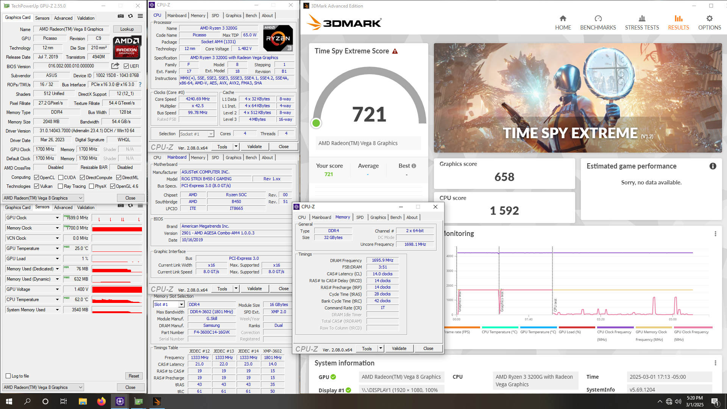727x409 pixels.
Task: Open Tools dropdown arrow in CPU-Z CPU window
Action: pyautogui.click(x=236, y=147)
